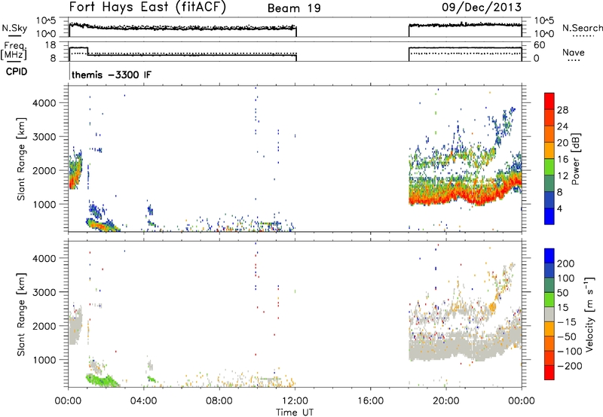Click the '200' tick on the velocity colorbar
This screenshot has width=603, height=417.
566,263
